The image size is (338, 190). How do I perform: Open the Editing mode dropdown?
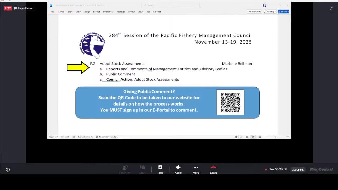pos(270,12)
